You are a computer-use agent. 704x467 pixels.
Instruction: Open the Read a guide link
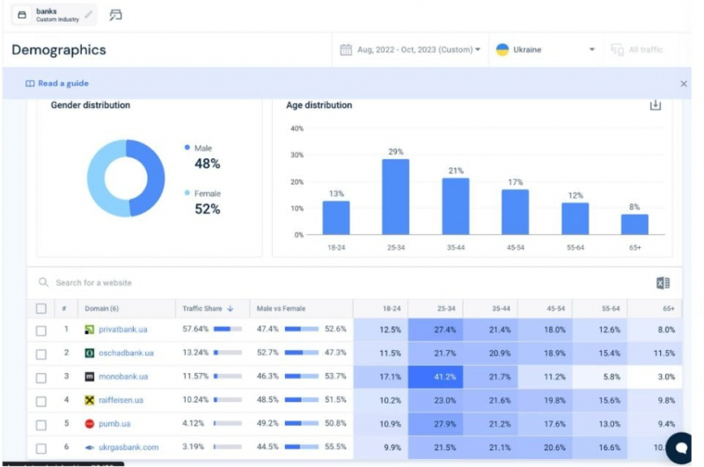(x=63, y=84)
